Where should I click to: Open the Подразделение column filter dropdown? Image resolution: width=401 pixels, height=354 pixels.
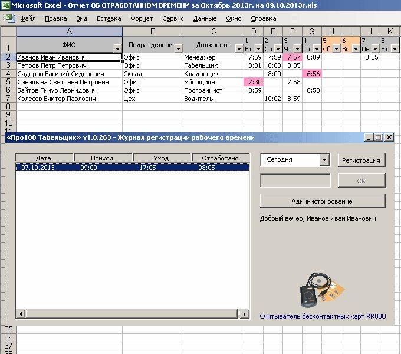point(178,48)
